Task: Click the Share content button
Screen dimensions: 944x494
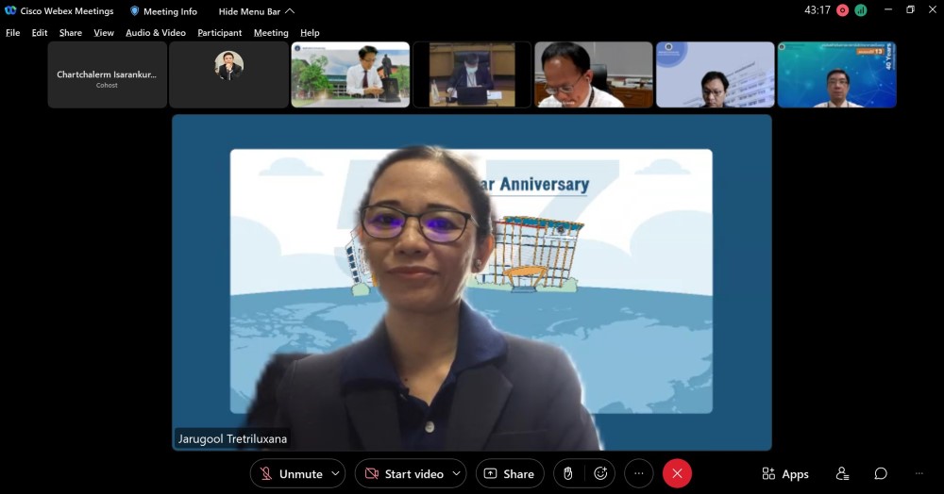Action: [x=509, y=473]
